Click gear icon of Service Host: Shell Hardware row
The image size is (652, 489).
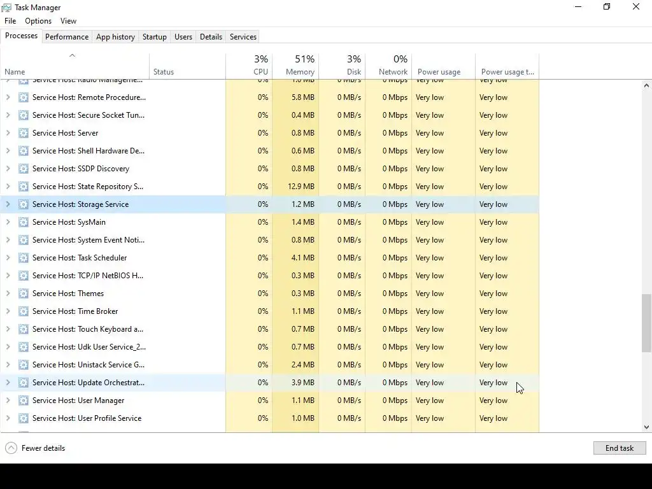pyautogui.click(x=24, y=151)
